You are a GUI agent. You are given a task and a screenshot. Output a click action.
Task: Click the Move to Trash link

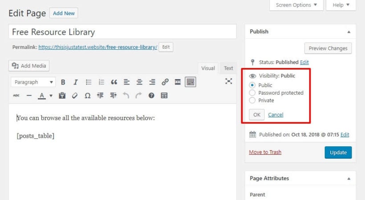tap(265, 152)
